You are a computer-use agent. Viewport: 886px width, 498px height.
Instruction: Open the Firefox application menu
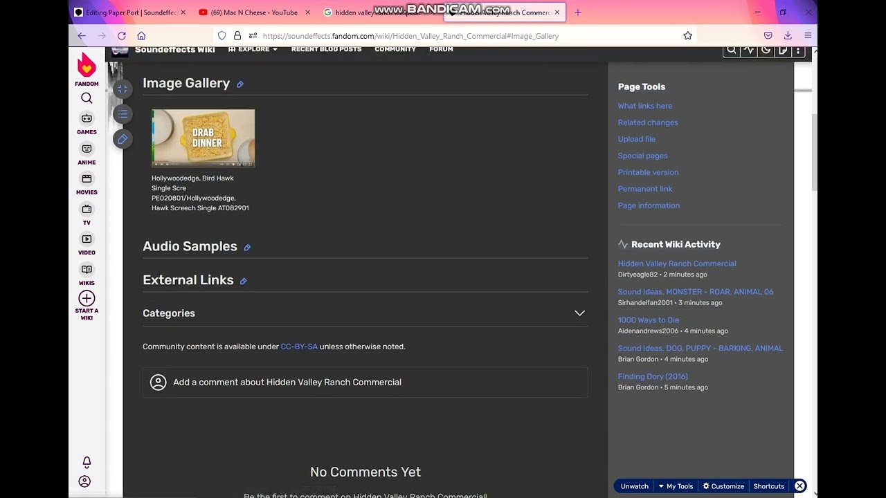(808, 36)
